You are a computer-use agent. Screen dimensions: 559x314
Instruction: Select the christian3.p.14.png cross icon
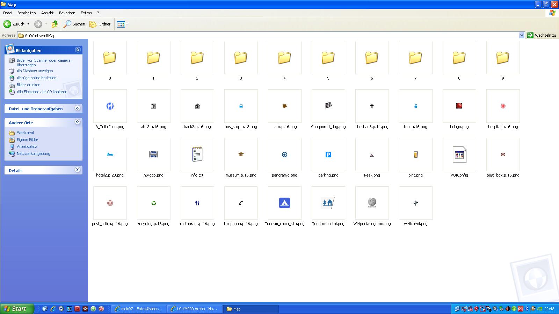point(372,106)
